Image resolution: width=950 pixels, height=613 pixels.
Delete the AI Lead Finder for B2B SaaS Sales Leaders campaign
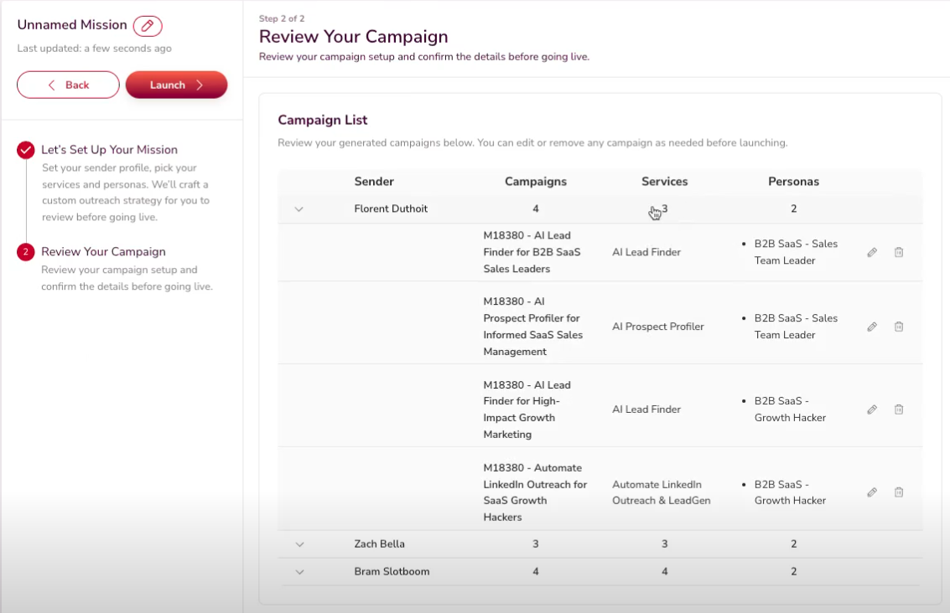click(899, 252)
